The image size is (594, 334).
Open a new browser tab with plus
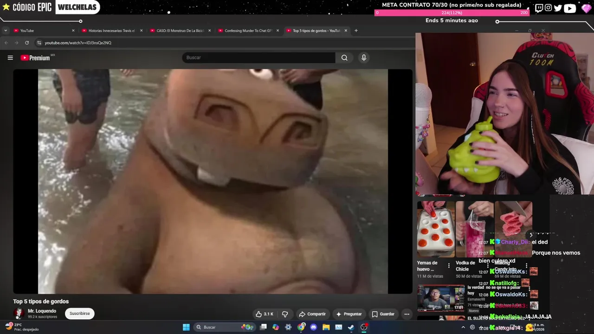pyautogui.click(x=356, y=31)
